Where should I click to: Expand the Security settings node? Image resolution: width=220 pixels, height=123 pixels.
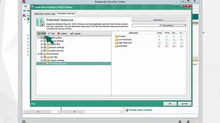(x=42, y=47)
